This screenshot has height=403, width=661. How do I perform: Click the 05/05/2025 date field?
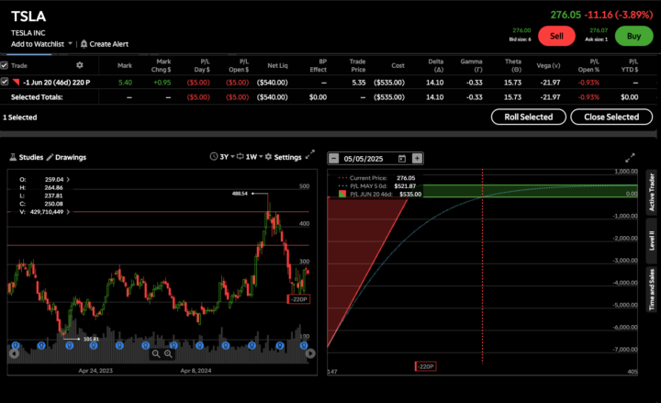point(364,159)
